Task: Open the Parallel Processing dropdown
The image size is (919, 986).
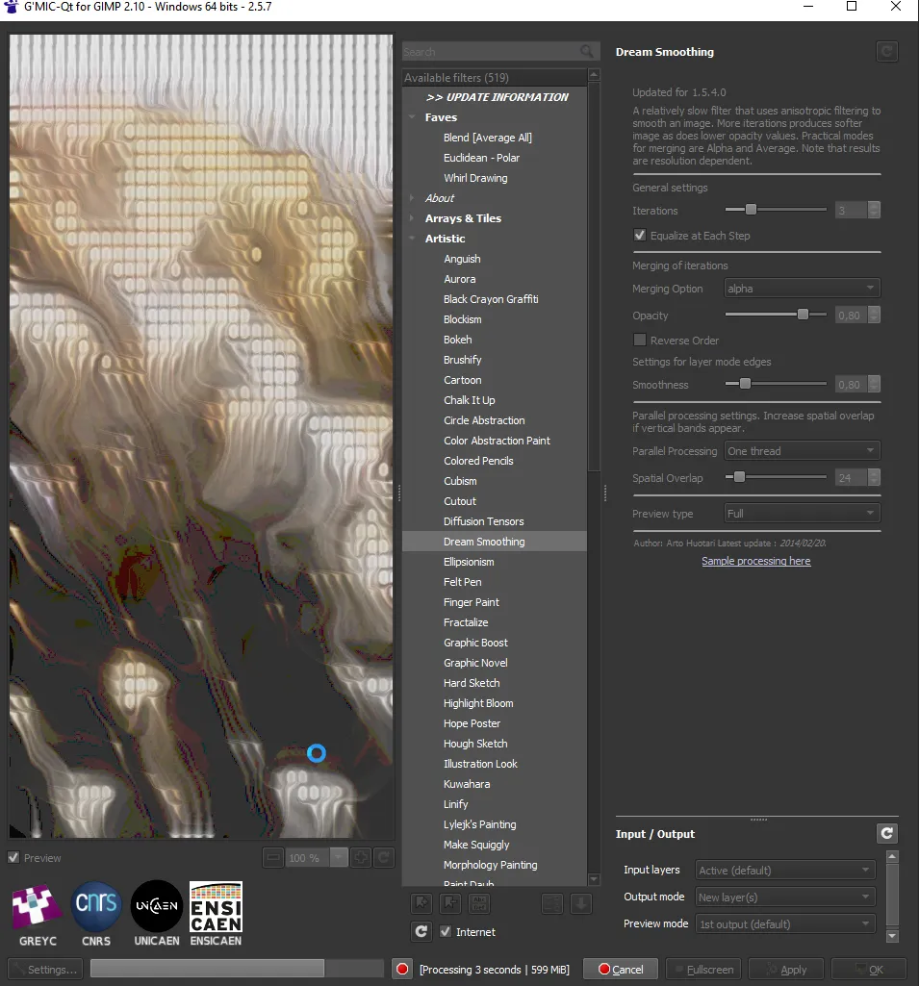Action: pyautogui.click(x=802, y=450)
